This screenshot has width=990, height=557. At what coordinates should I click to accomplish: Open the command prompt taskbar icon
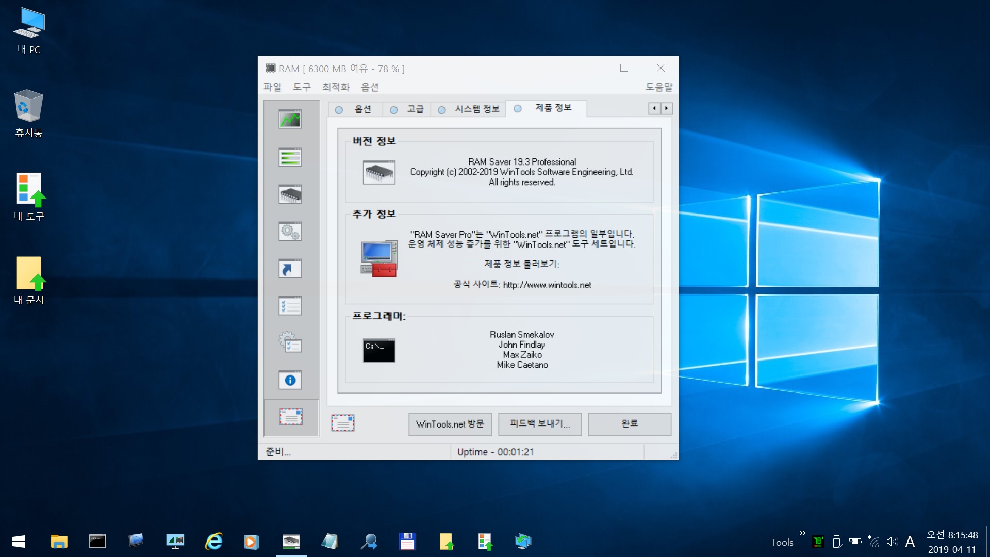pos(97,542)
